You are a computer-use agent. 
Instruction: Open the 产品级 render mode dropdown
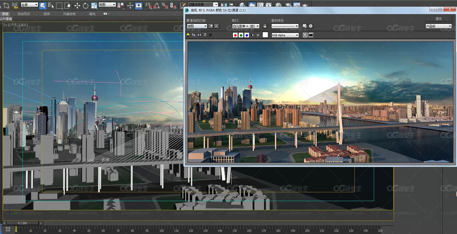(439, 26)
